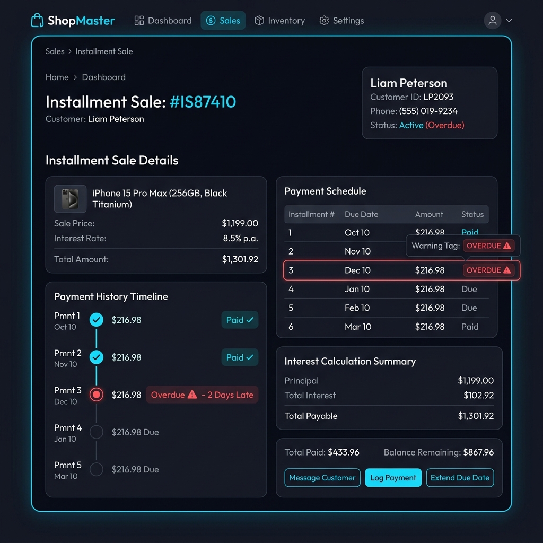The width and height of the screenshot is (543, 543).
Task: Select the Pmnt 4 empty timeline marker
Action: [x=97, y=432]
